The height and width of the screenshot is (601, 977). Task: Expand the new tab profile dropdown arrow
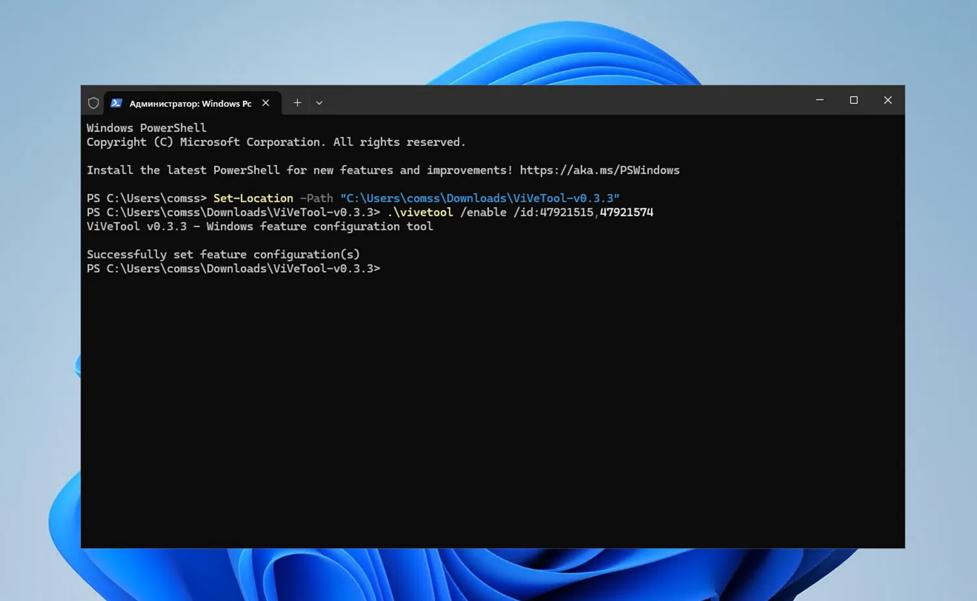[x=319, y=103]
